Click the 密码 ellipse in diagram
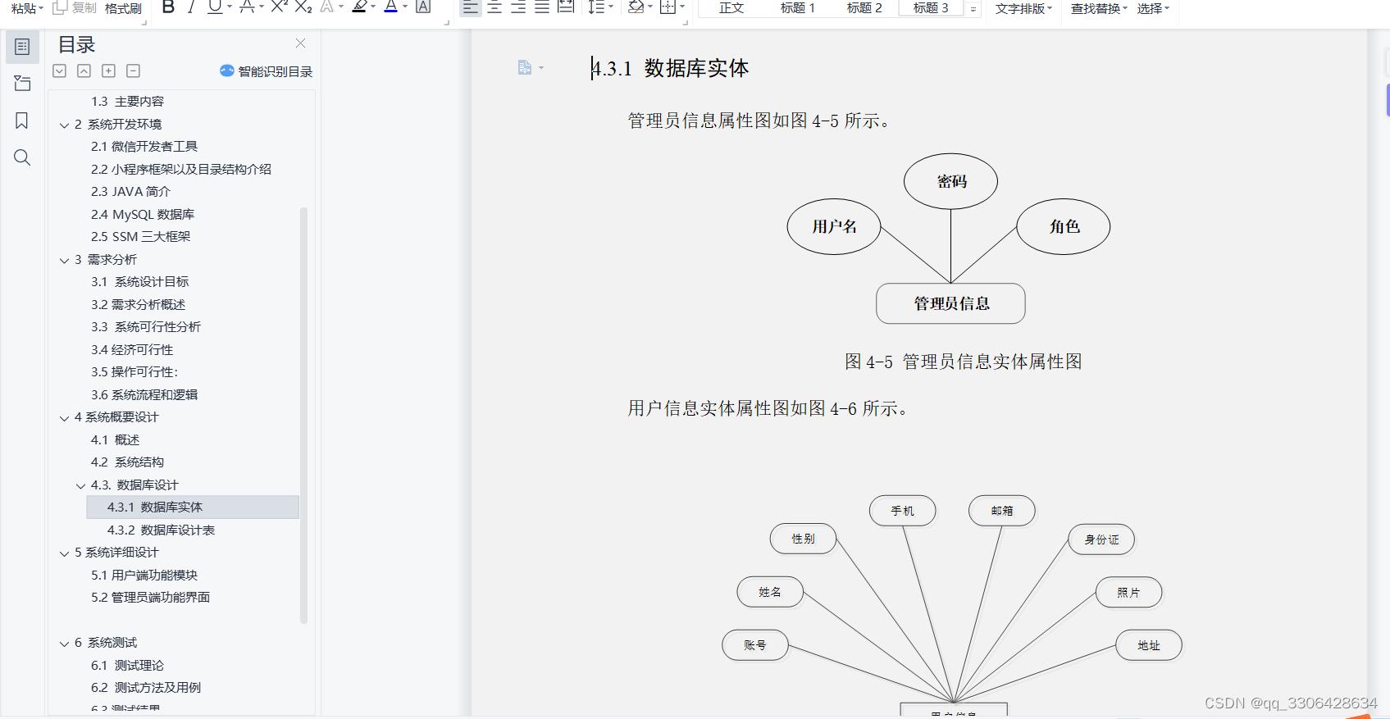This screenshot has height=719, width=1390. click(950, 181)
